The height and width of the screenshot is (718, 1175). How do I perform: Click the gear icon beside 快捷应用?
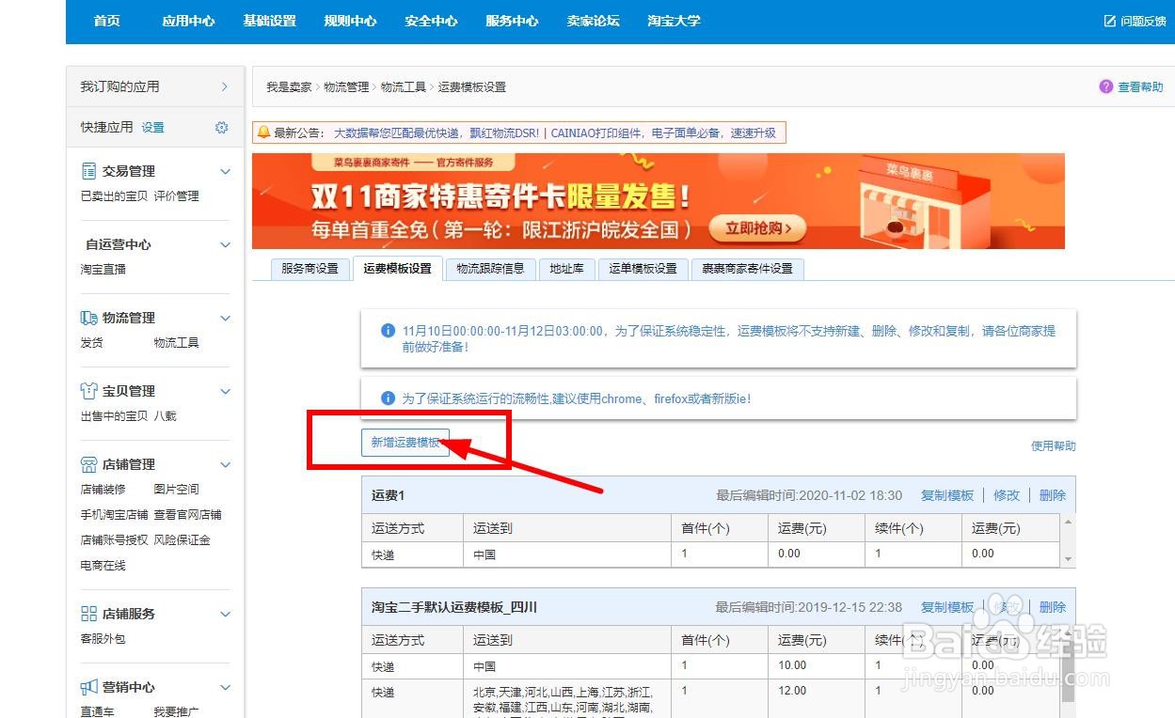click(222, 127)
